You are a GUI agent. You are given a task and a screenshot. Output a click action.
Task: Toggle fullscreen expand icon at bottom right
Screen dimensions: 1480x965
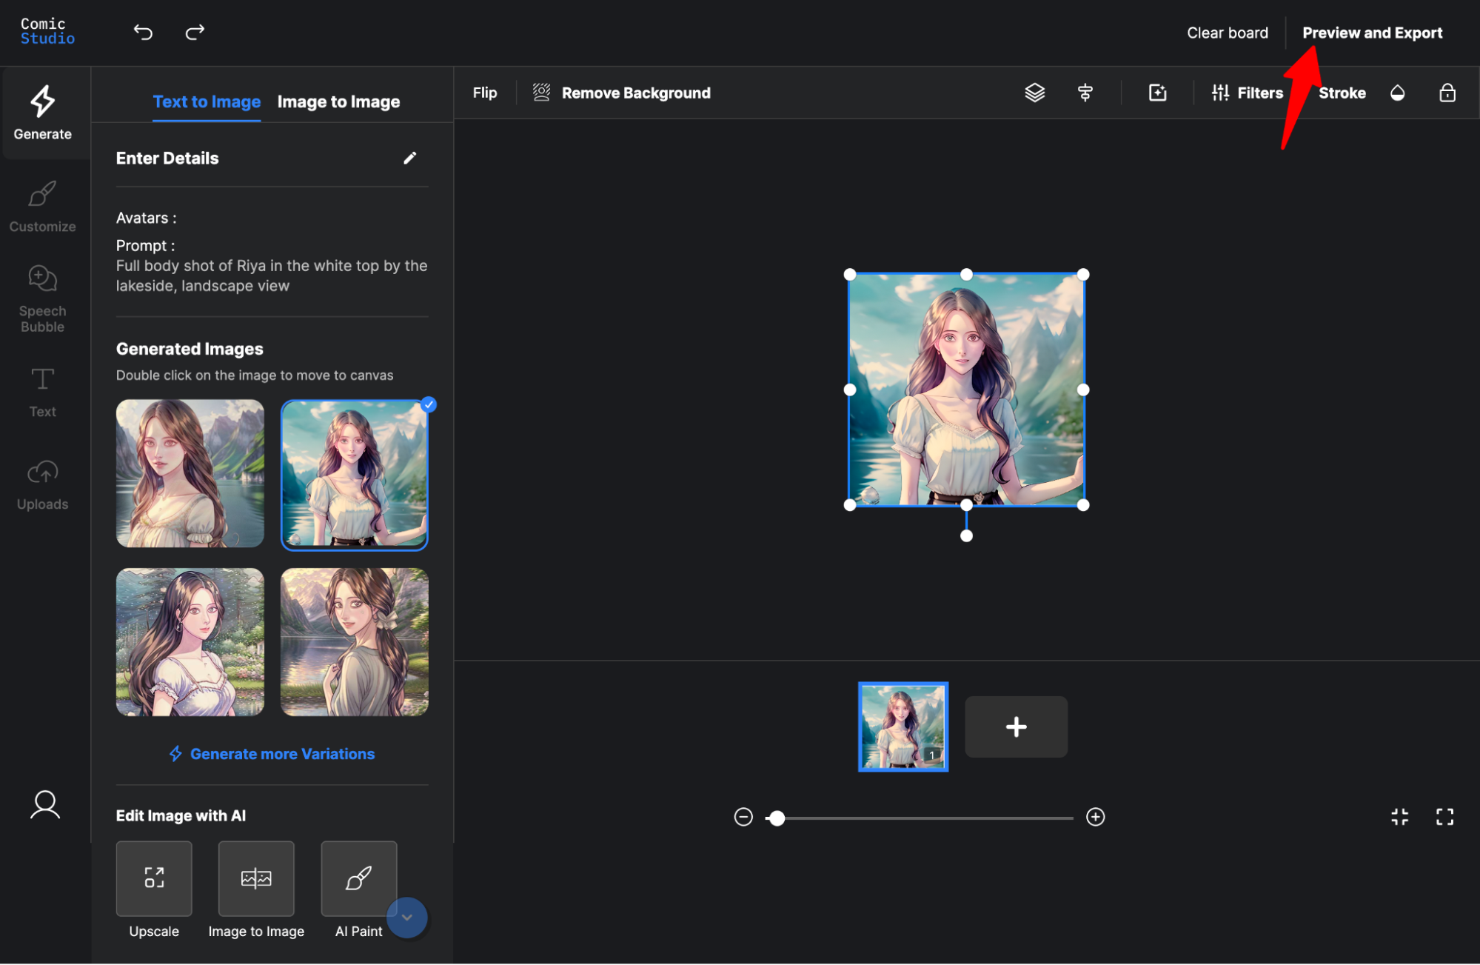[x=1444, y=817]
